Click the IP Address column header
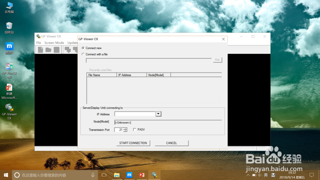320x180 pixels. (132, 75)
